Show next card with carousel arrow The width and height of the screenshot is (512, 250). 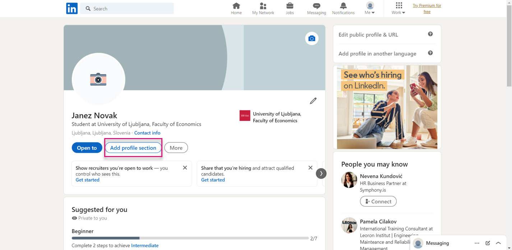pyautogui.click(x=321, y=174)
